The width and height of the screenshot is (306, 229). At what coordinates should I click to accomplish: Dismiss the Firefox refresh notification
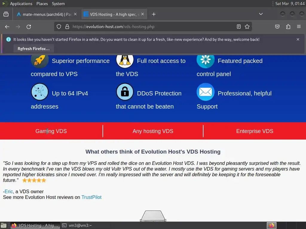[x=298, y=39]
